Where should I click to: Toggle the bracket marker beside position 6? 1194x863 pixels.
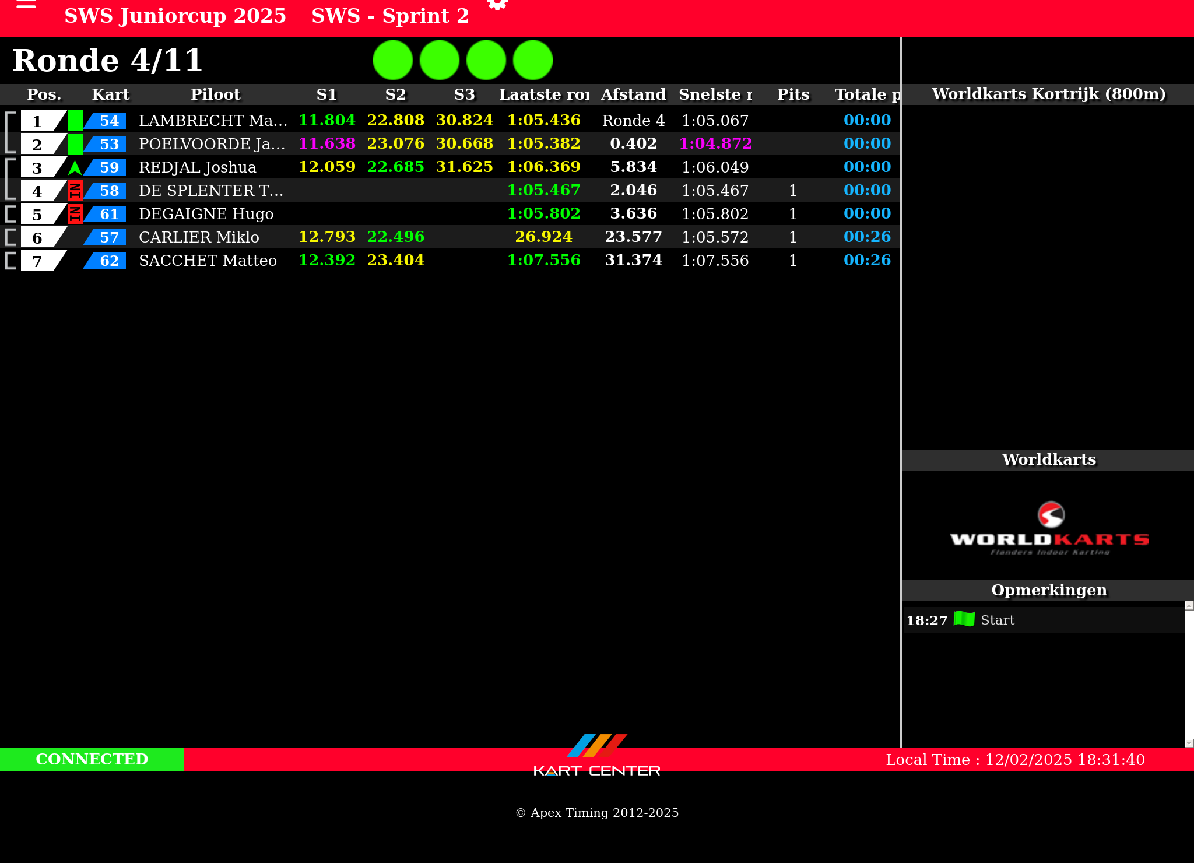[x=10, y=237]
